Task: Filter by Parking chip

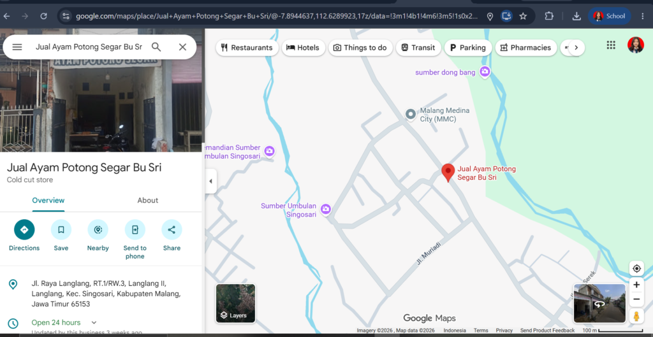Action: coord(468,47)
